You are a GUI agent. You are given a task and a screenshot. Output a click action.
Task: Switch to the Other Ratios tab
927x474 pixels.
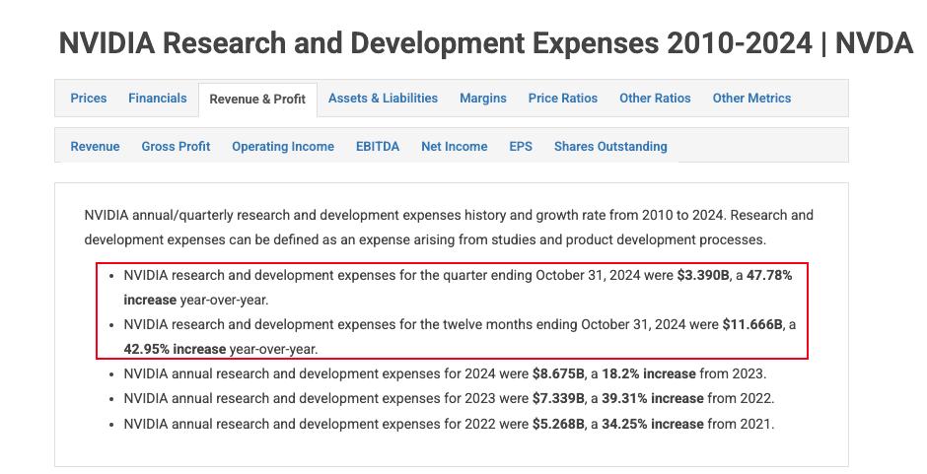[x=655, y=99]
